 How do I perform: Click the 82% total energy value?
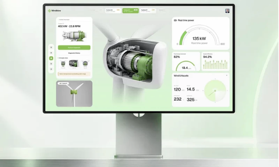tap(177, 57)
